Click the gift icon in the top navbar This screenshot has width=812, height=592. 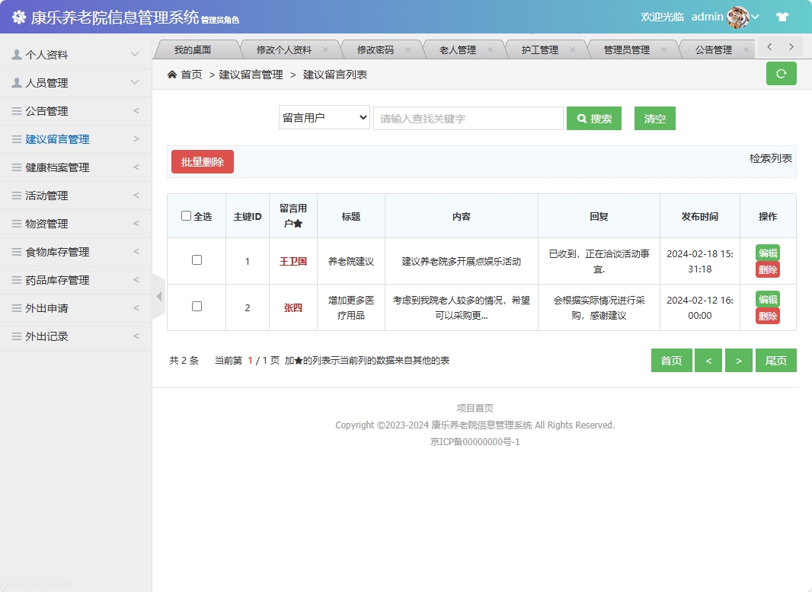coord(782,15)
